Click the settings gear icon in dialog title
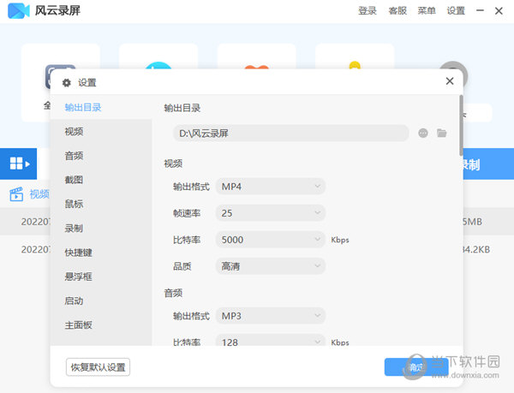 click(x=67, y=83)
